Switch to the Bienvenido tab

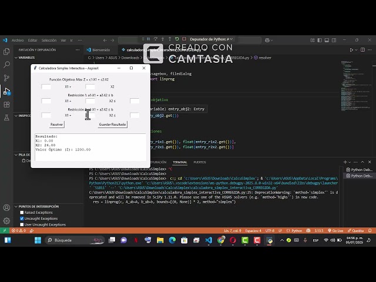(101, 50)
